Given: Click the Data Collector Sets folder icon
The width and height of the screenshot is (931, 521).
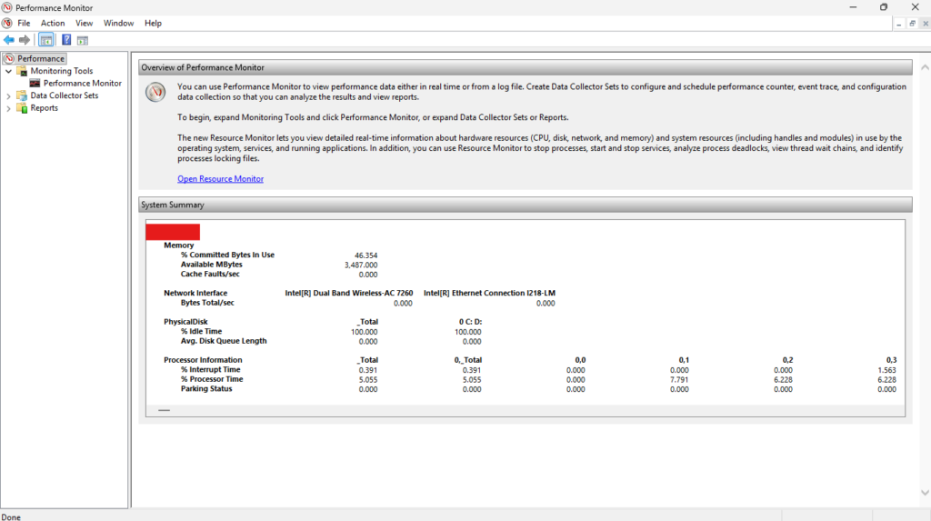Looking at the screenshot, I should coord(22,95).
